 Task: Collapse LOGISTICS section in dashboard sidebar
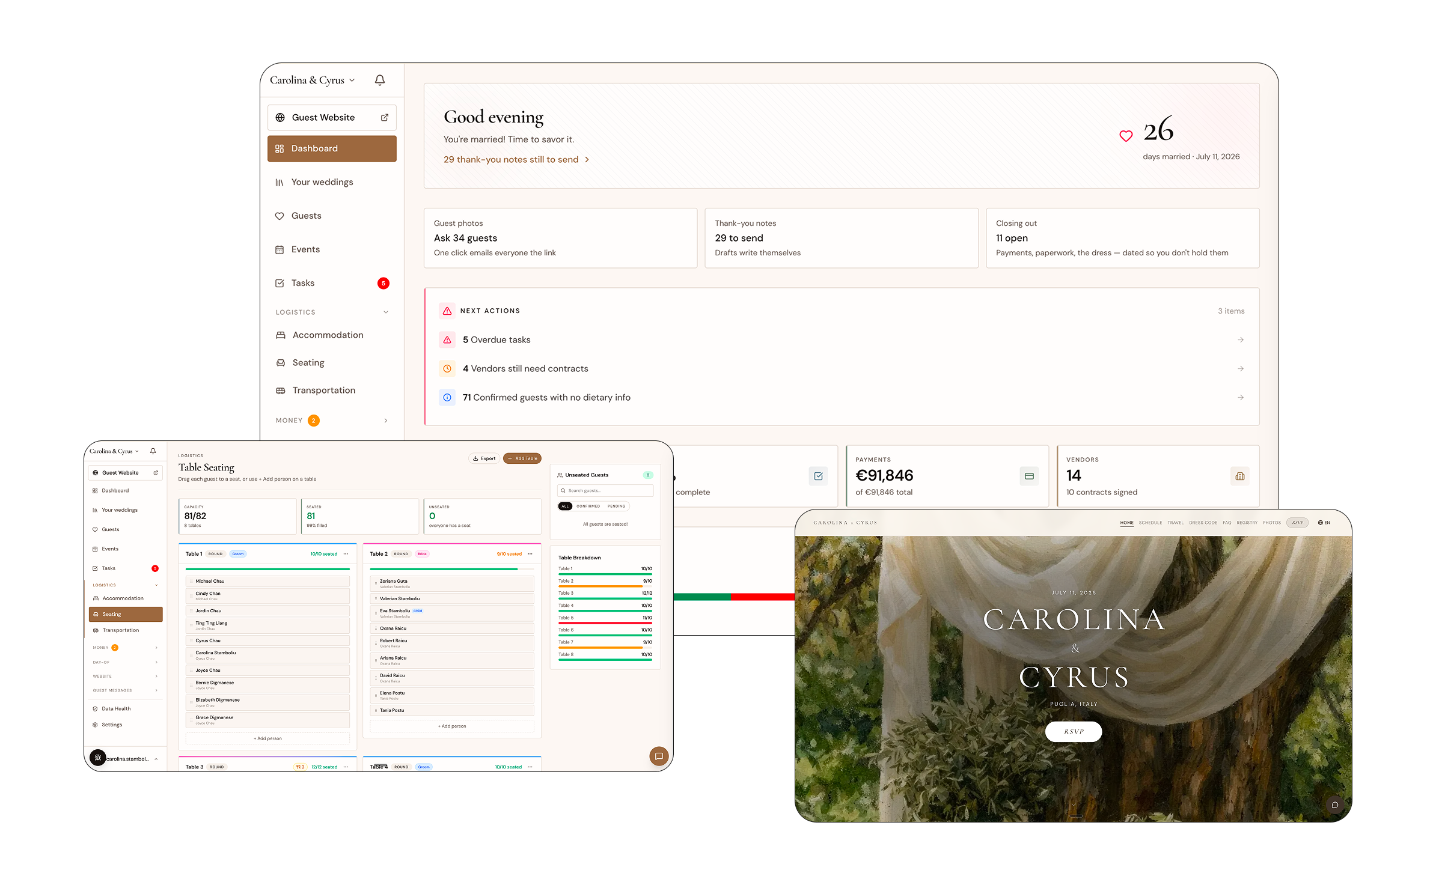tap(386, 312)
